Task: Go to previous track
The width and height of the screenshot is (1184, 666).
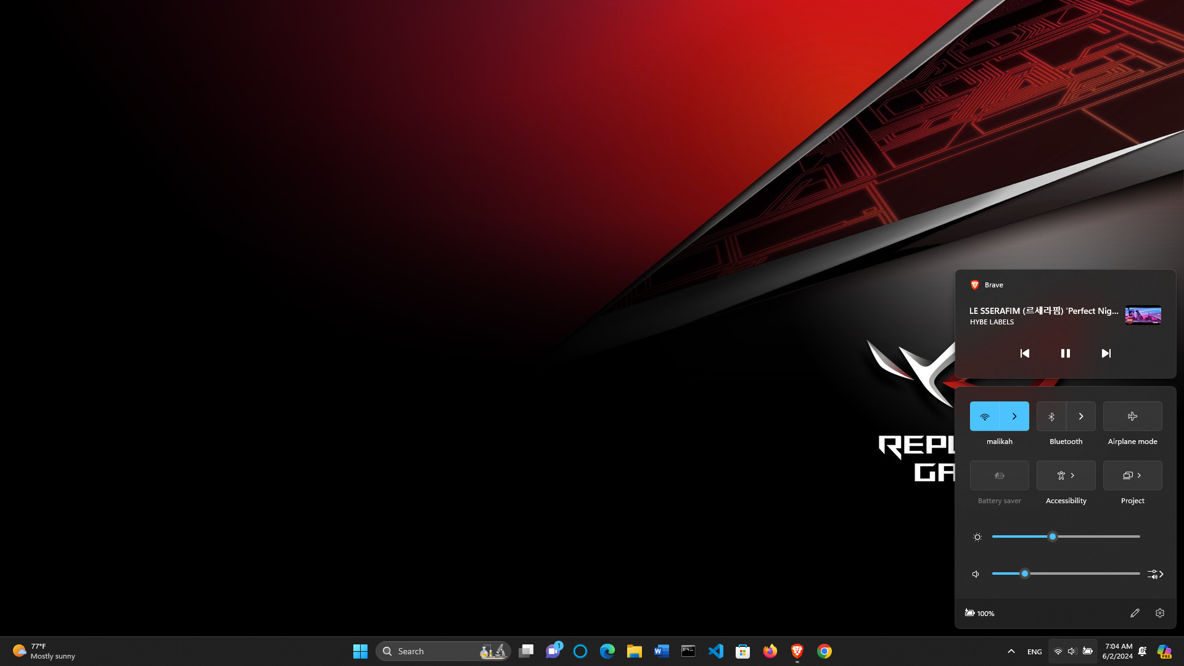Action: (x=1024, y=353)
